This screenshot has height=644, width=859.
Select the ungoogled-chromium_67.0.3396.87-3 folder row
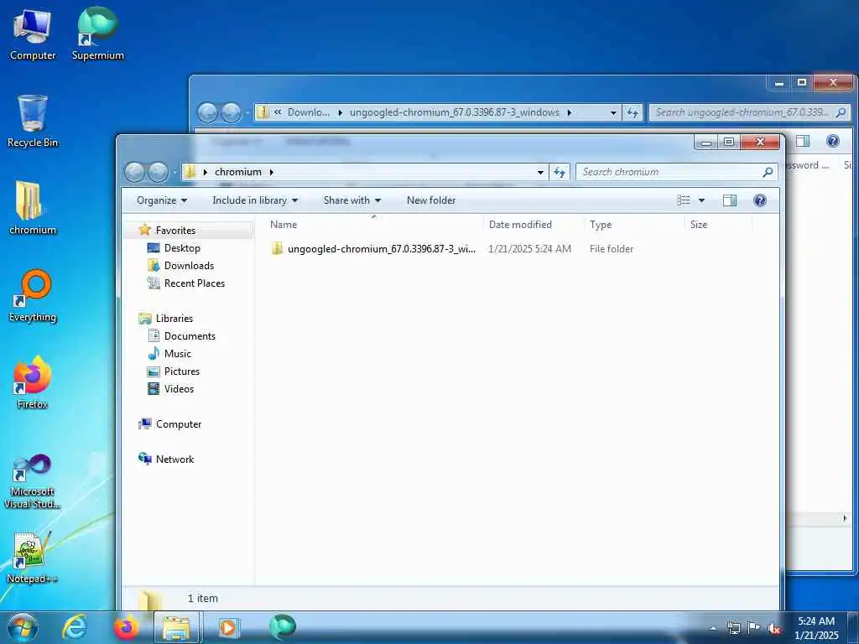coord(452,248)
